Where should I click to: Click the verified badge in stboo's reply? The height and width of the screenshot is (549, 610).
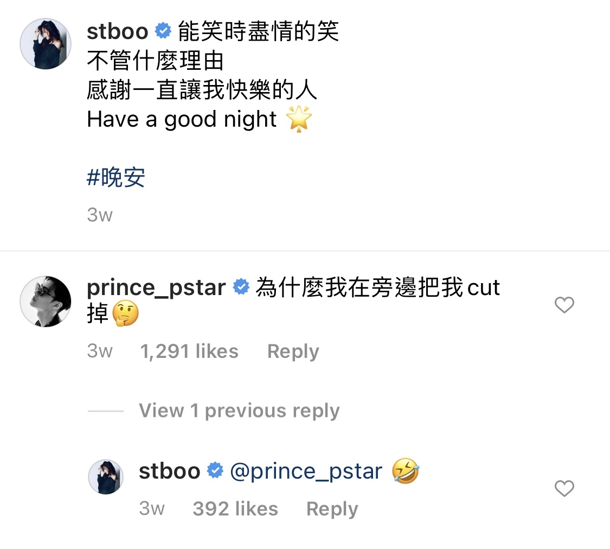(215, 470)
